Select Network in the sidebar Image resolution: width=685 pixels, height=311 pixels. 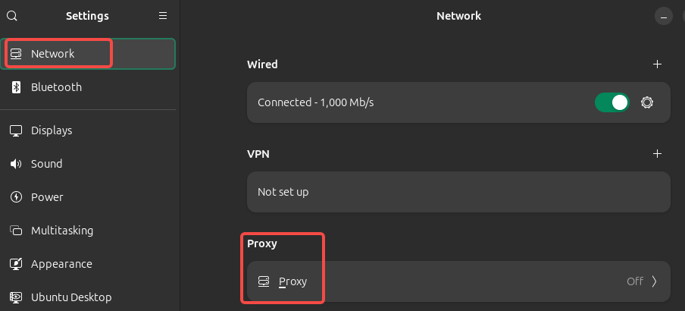click(x=53, y=54)
